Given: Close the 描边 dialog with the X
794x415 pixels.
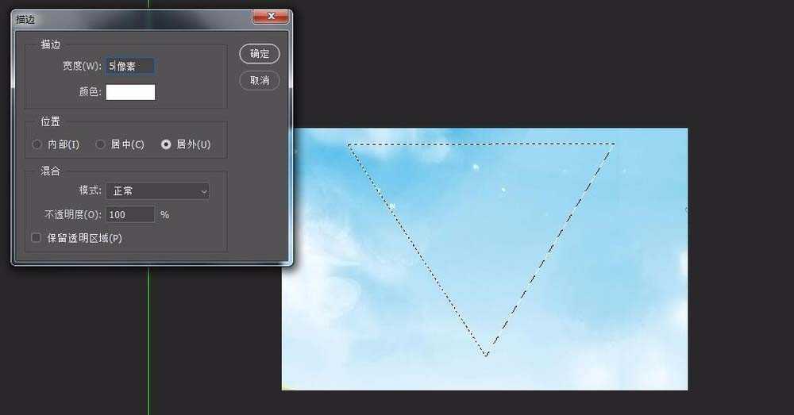Looking at the screenshot, I should 271,17.
